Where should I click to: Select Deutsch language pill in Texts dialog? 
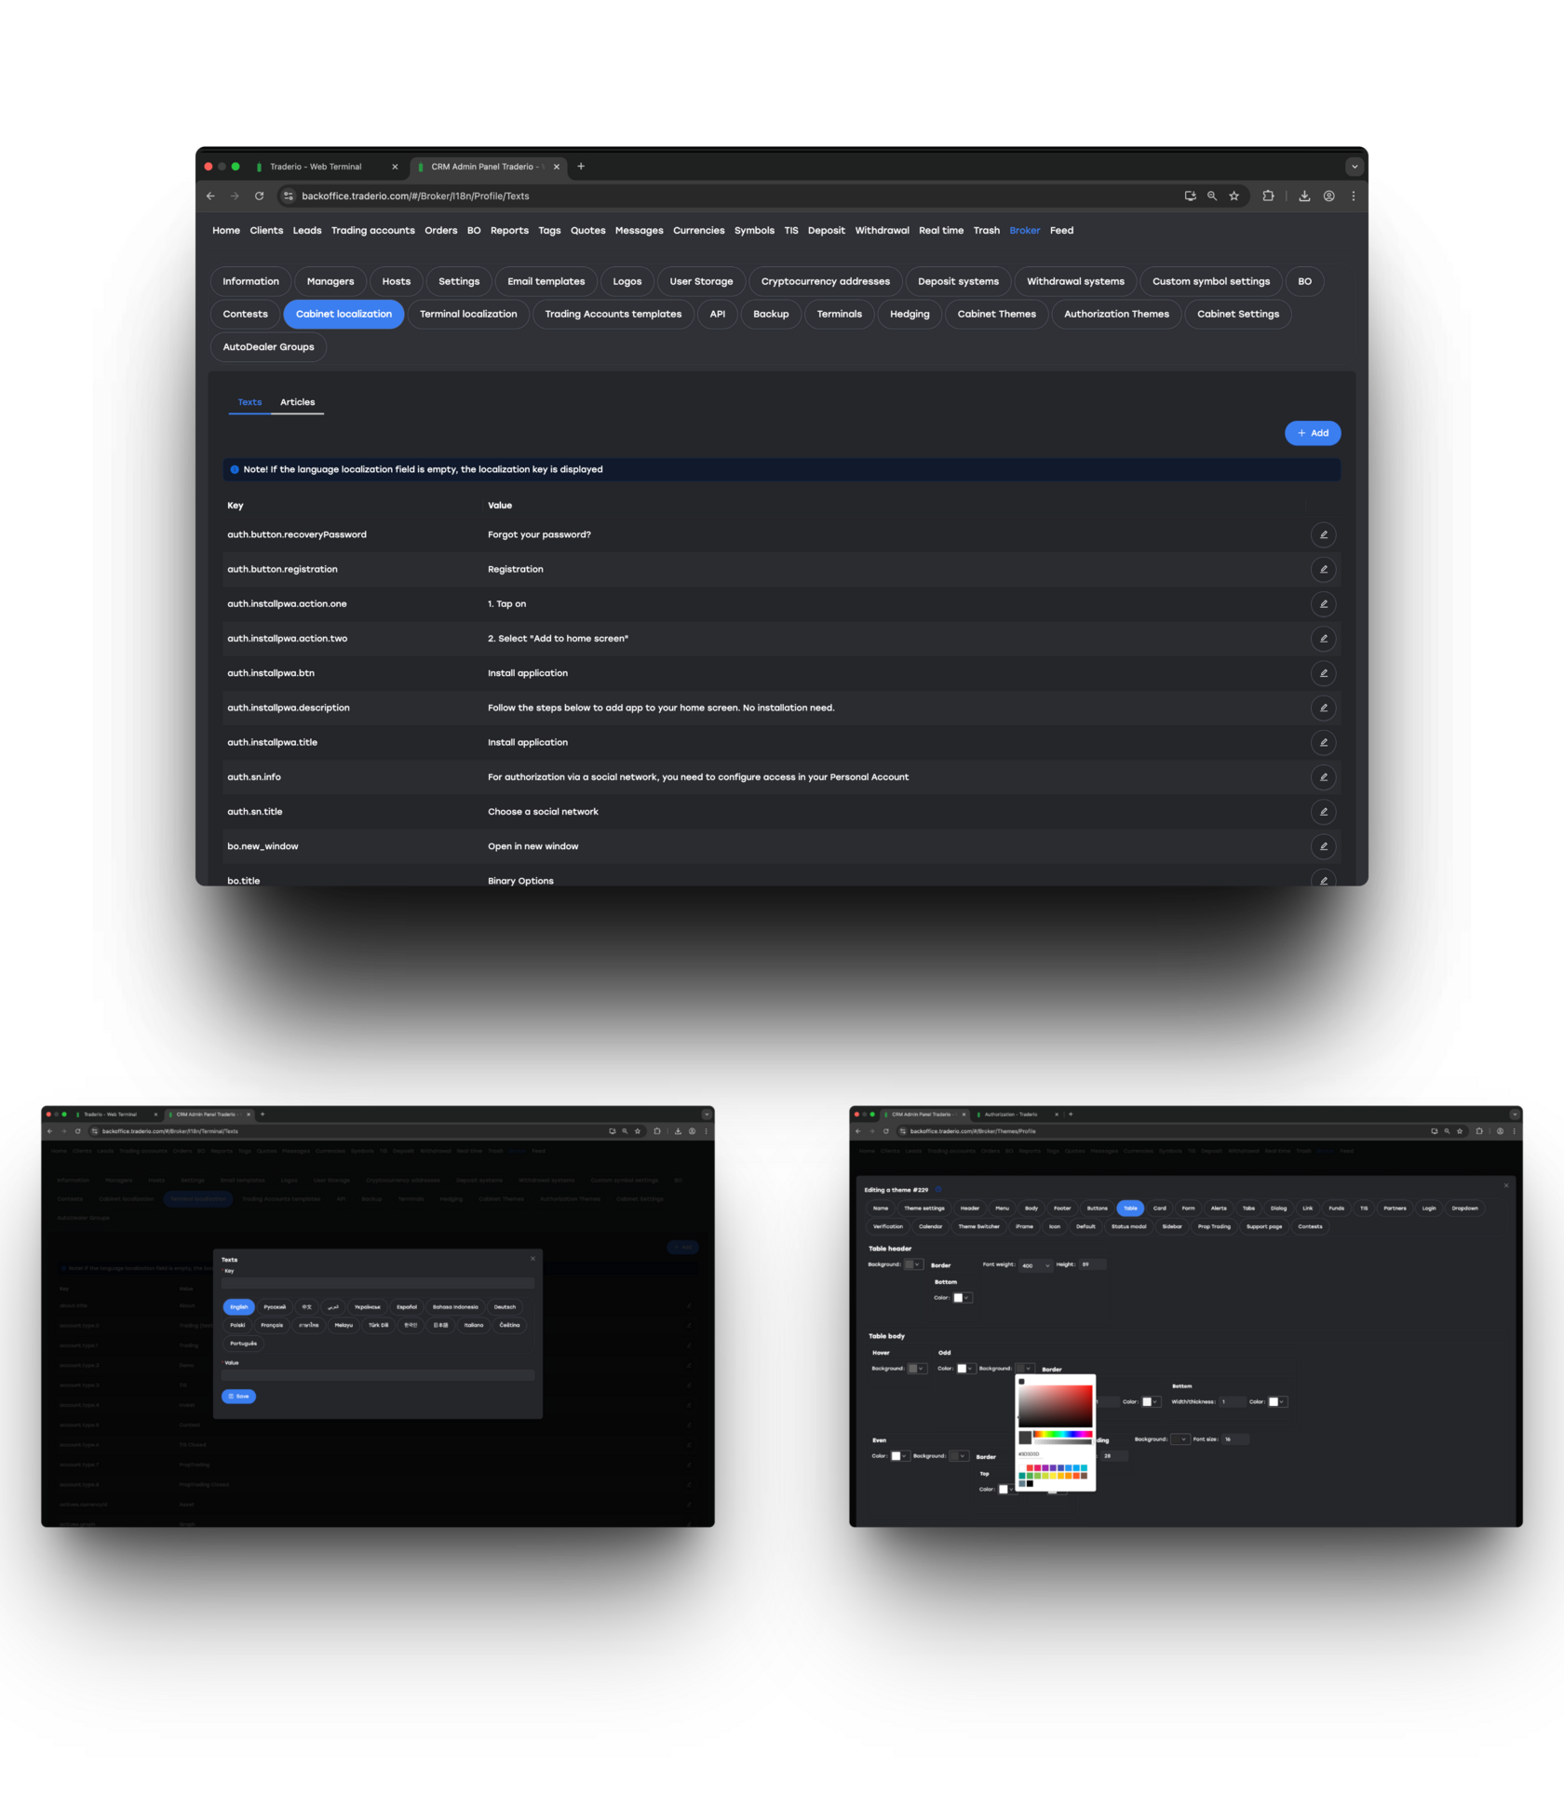click(505, 1307)
